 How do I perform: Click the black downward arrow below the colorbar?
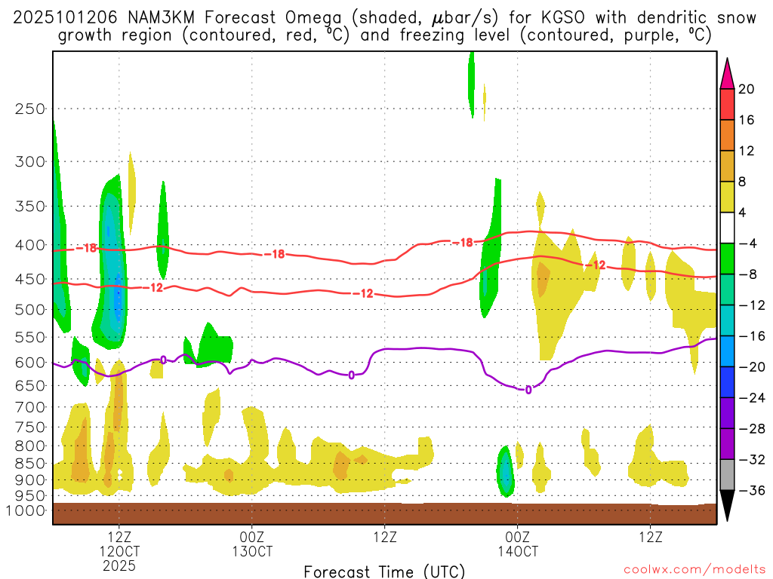[727, 505]
